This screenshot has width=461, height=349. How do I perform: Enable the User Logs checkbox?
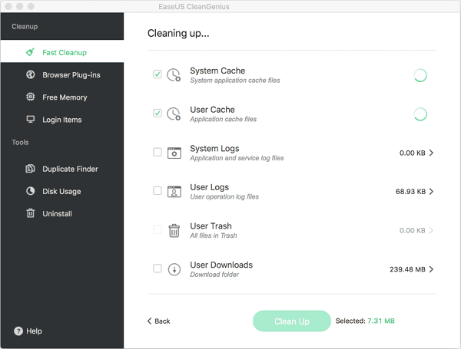[x=158, y=191]
